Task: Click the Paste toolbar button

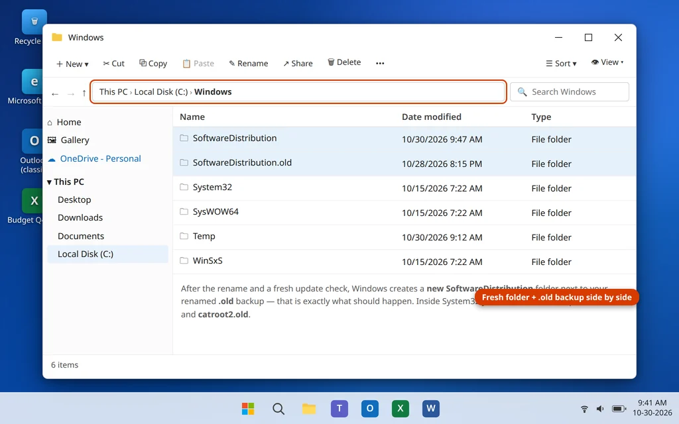Action: (198, 64)
